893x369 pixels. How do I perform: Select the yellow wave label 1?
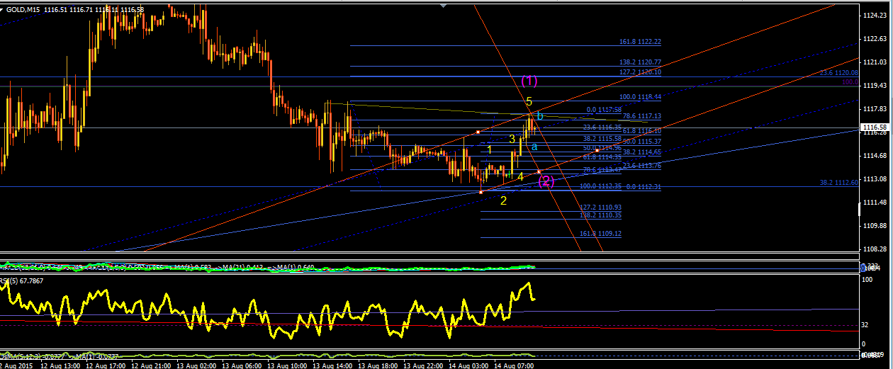[x=489, y=149]
